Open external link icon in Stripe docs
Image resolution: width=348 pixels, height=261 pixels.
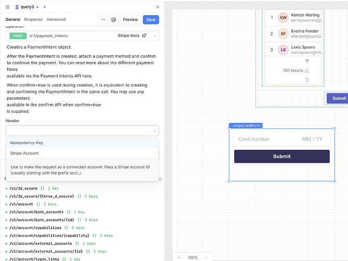[x=144, y=35]
